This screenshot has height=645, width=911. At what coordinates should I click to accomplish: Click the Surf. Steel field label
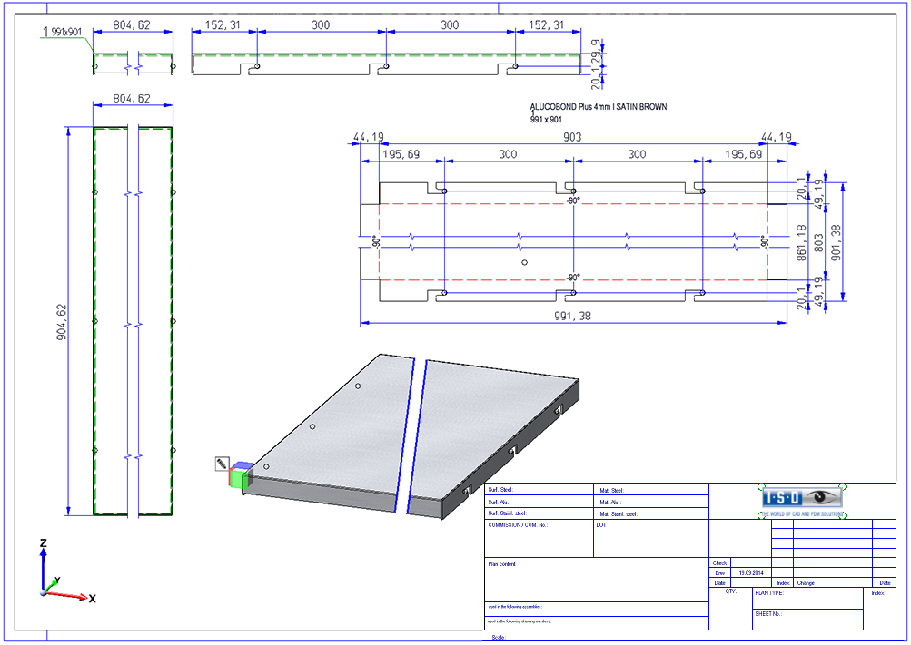(500, 490)
